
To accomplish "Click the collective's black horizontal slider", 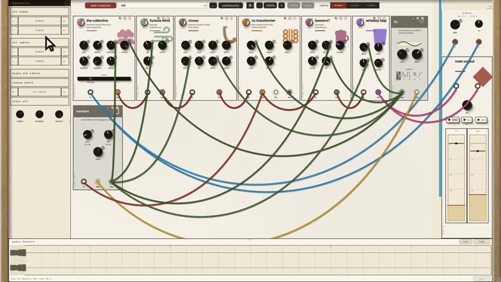I will [104, 78].
